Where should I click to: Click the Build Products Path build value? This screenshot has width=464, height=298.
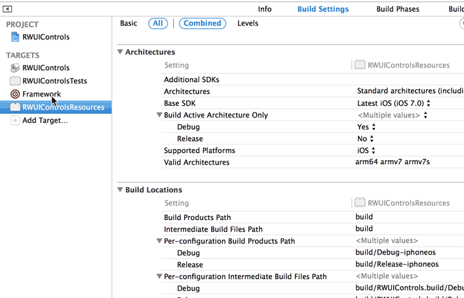pyautogui.click(x=364, y=217)
